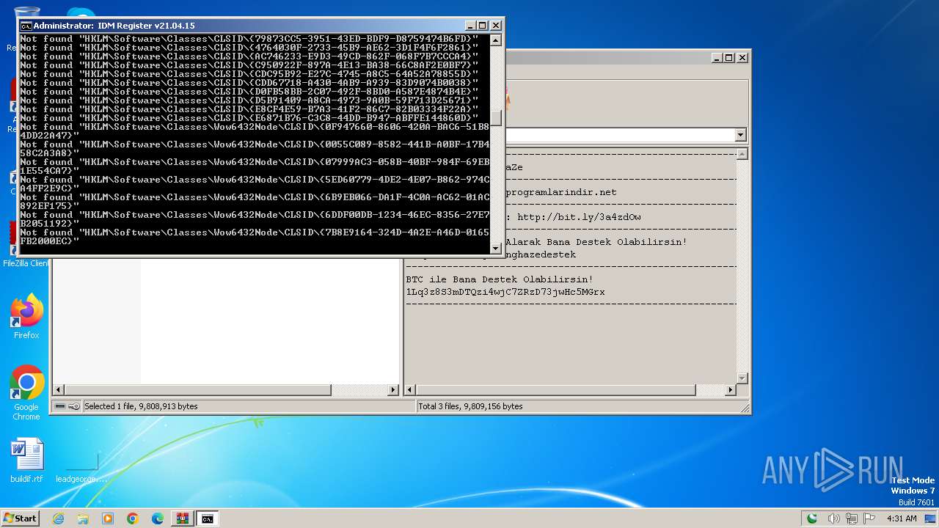Click the key icon in WinRAR status bar
This screenshot has width=939, height=528.
coord(74,406)
